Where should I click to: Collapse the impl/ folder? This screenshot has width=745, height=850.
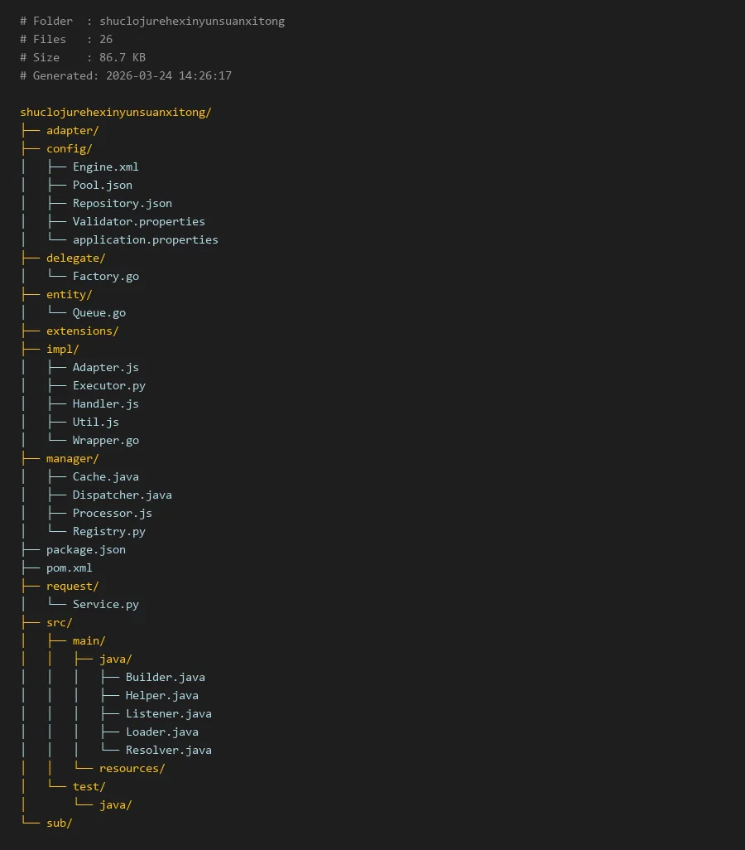tap(63, 349)
